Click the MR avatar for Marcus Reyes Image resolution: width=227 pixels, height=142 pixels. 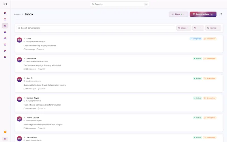[19, 99]
